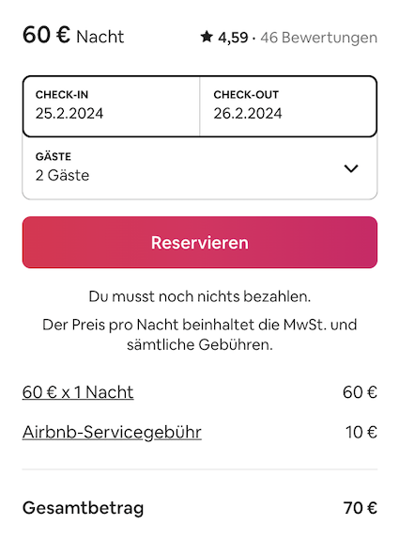
Task: Expand the chevron arrow beside 2 Gäste
Action: [351, 168]
